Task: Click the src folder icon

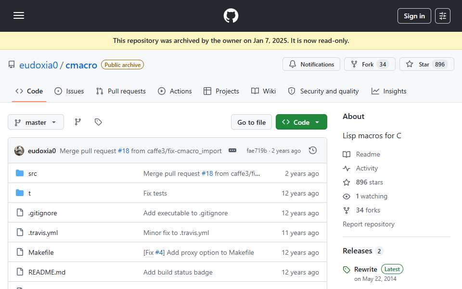Action: tap(20, 173)
